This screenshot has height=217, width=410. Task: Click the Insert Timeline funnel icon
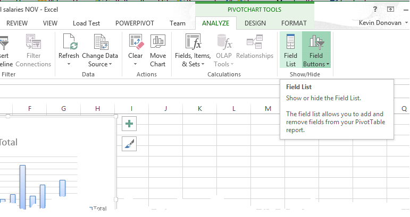[4, 43]
